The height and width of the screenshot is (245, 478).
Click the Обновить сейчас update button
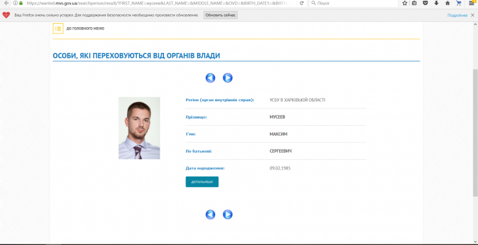tap(220, 15)
